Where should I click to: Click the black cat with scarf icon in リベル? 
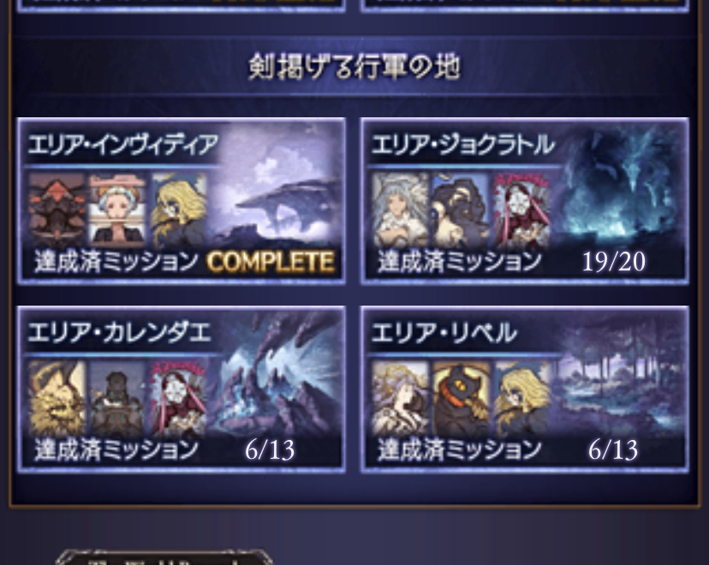tap(461, 399)
